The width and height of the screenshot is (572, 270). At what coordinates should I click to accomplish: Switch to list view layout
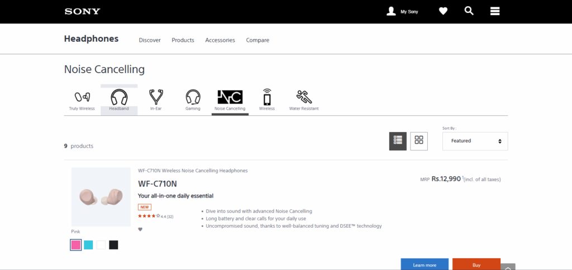click(x=398, y=141)
